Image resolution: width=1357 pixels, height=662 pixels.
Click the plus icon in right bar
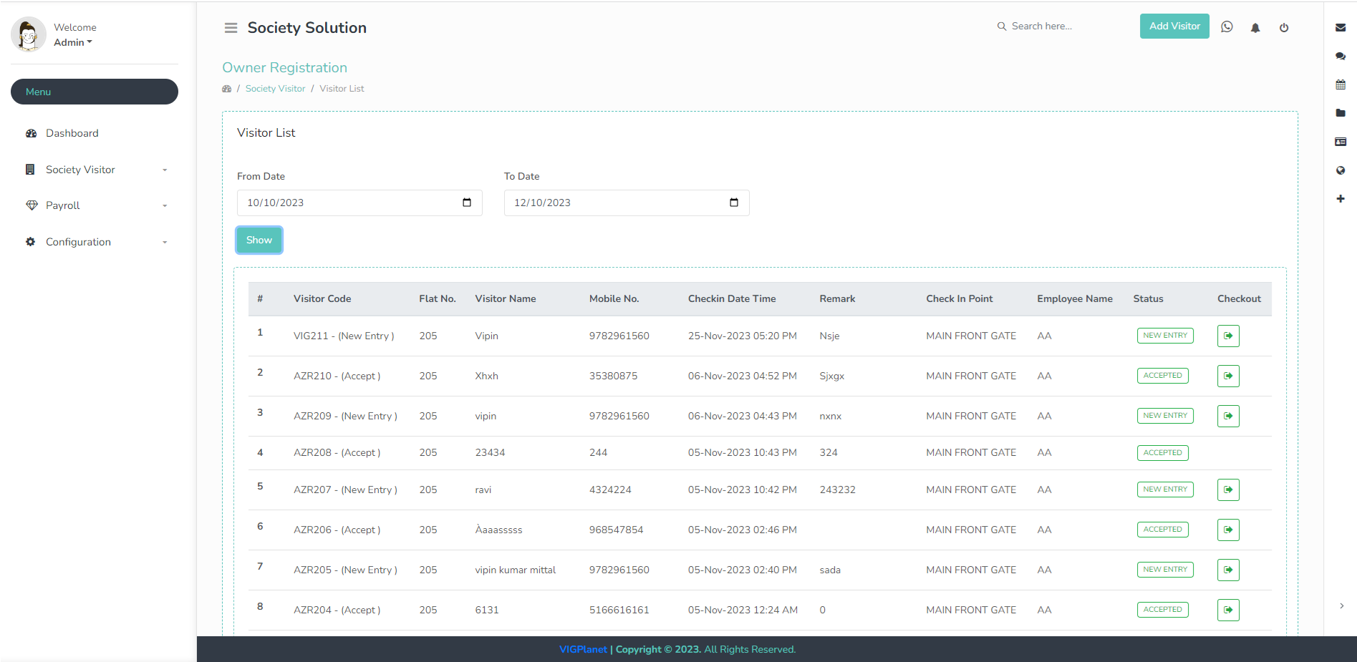[1341, 198]
